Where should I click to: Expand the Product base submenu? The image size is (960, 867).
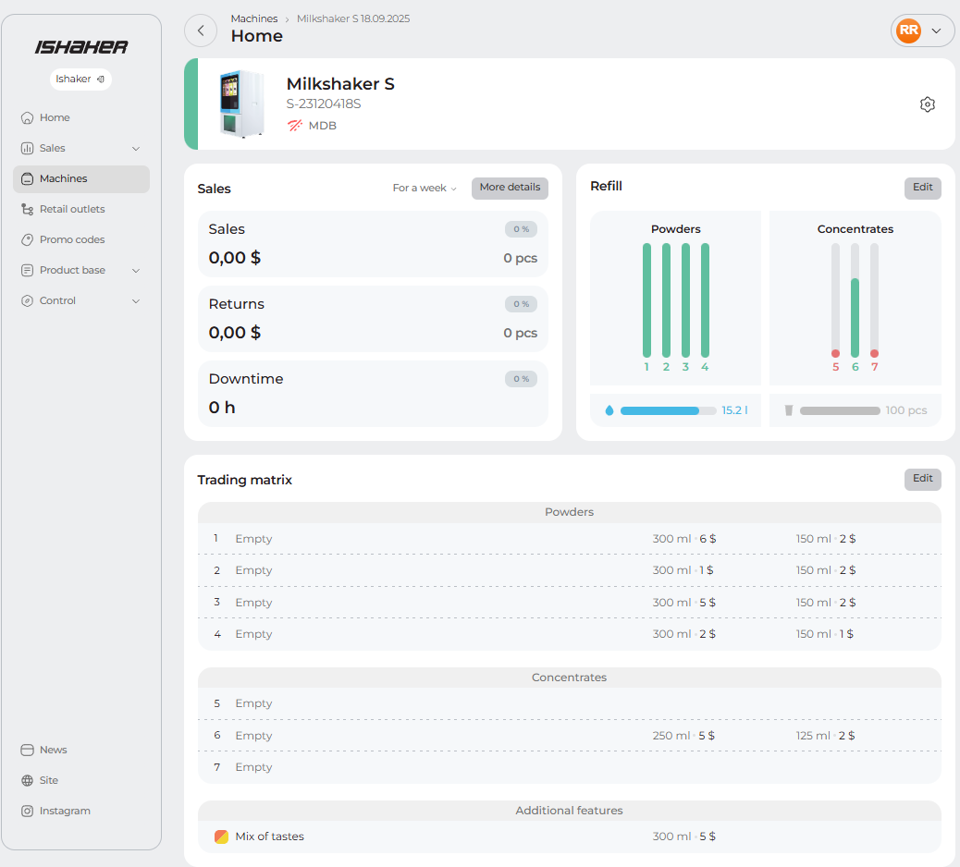click(x=136, y=271)
